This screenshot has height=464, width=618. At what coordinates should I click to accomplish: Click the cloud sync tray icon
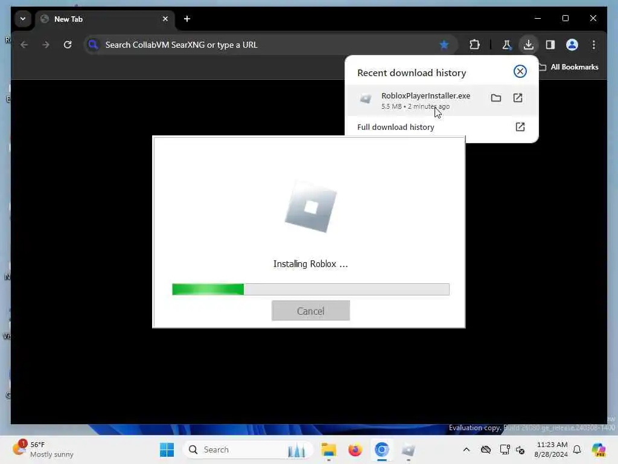tap(486, 449)
